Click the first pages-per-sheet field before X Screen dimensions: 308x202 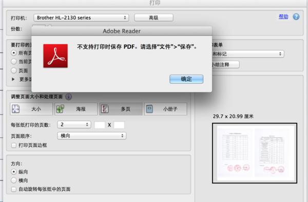click(100, 125)
